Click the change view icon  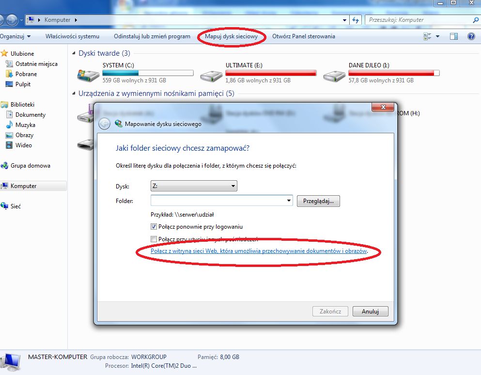pyautogui.click(x=427, y=36)
